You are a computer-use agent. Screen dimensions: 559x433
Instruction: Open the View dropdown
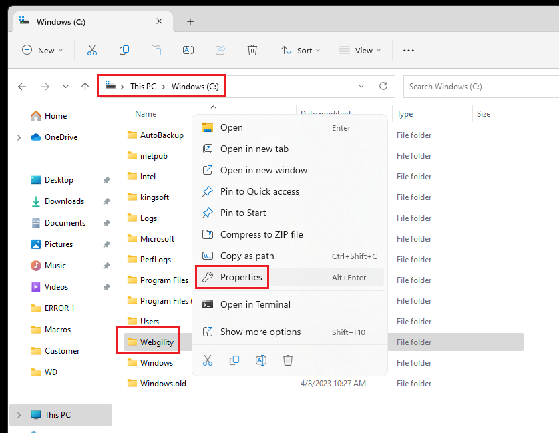pyautogui.click(x=360, y=51)
